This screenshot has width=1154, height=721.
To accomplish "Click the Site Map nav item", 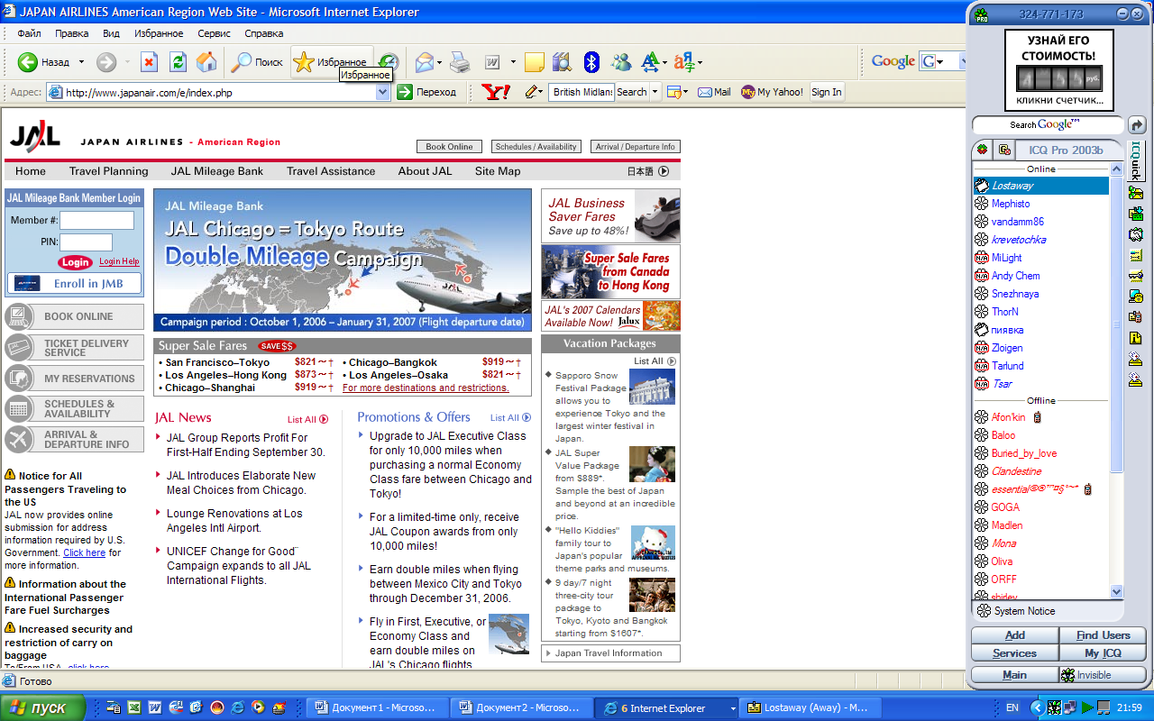I will click(x=498, y=171).
